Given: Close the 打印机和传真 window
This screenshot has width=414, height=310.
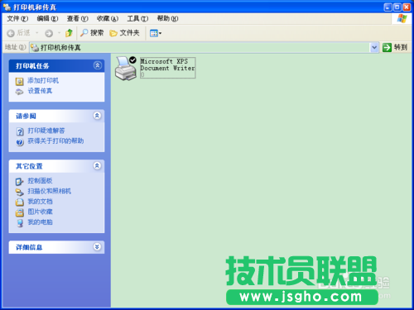Looking at the screenshot, I should point(407,7).
